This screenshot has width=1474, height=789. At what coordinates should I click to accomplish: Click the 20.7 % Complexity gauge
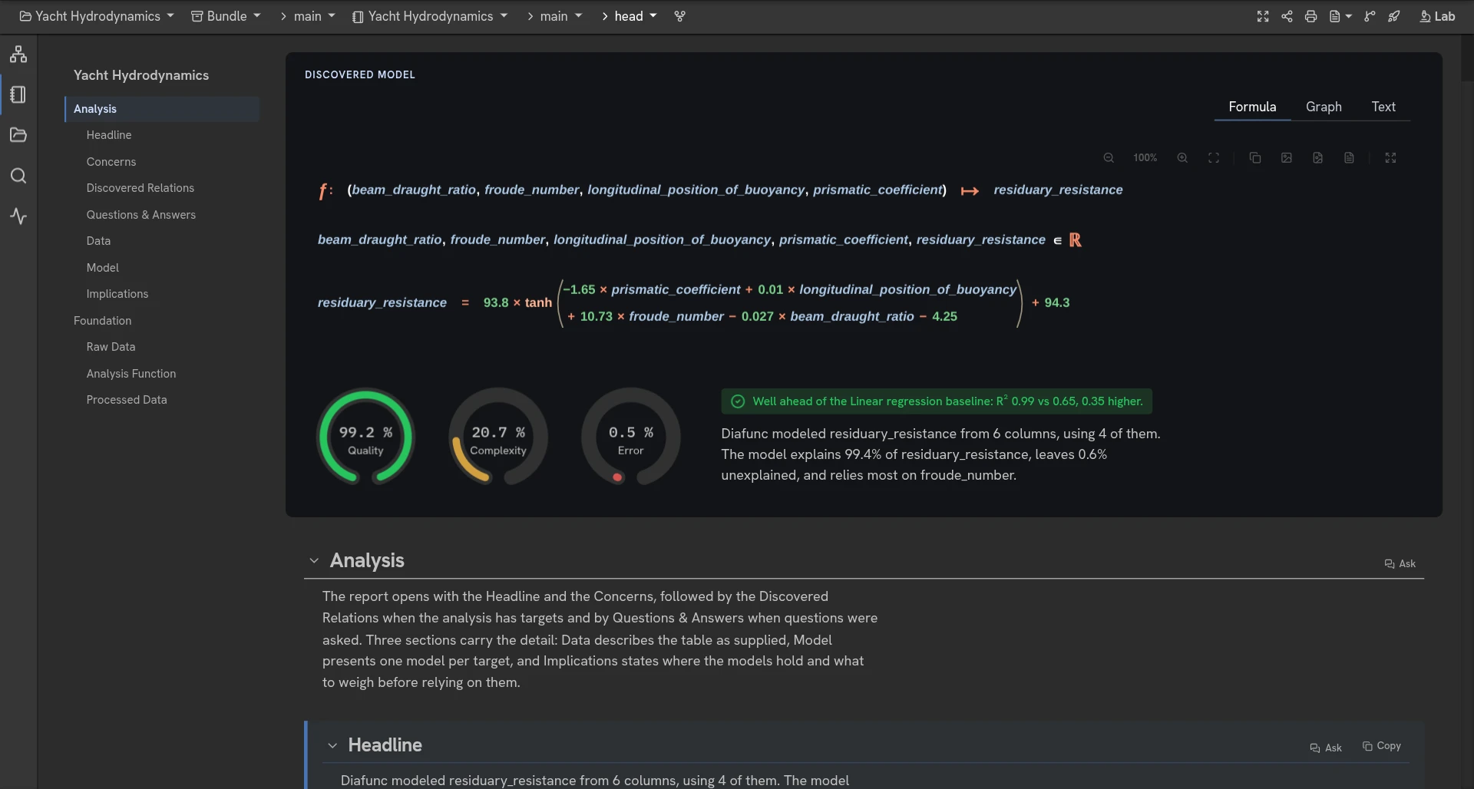tap(498, 437)
